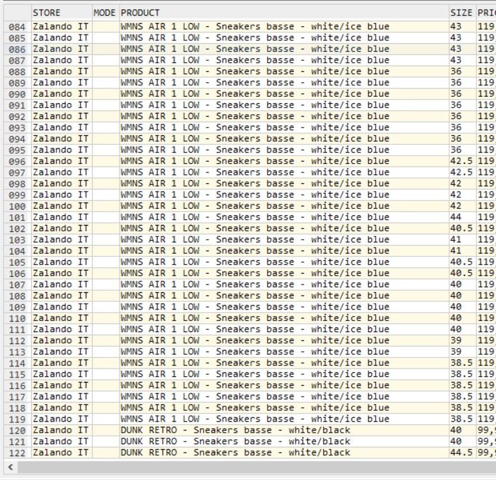Click size 39 in row 112
Image resolution: width=496 pixels, height=480 pixels.
coord(463,340)
